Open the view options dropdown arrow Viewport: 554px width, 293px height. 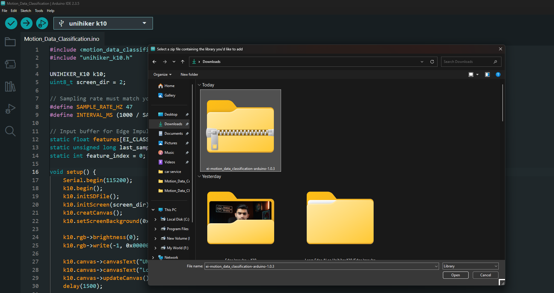coord(477,75)
